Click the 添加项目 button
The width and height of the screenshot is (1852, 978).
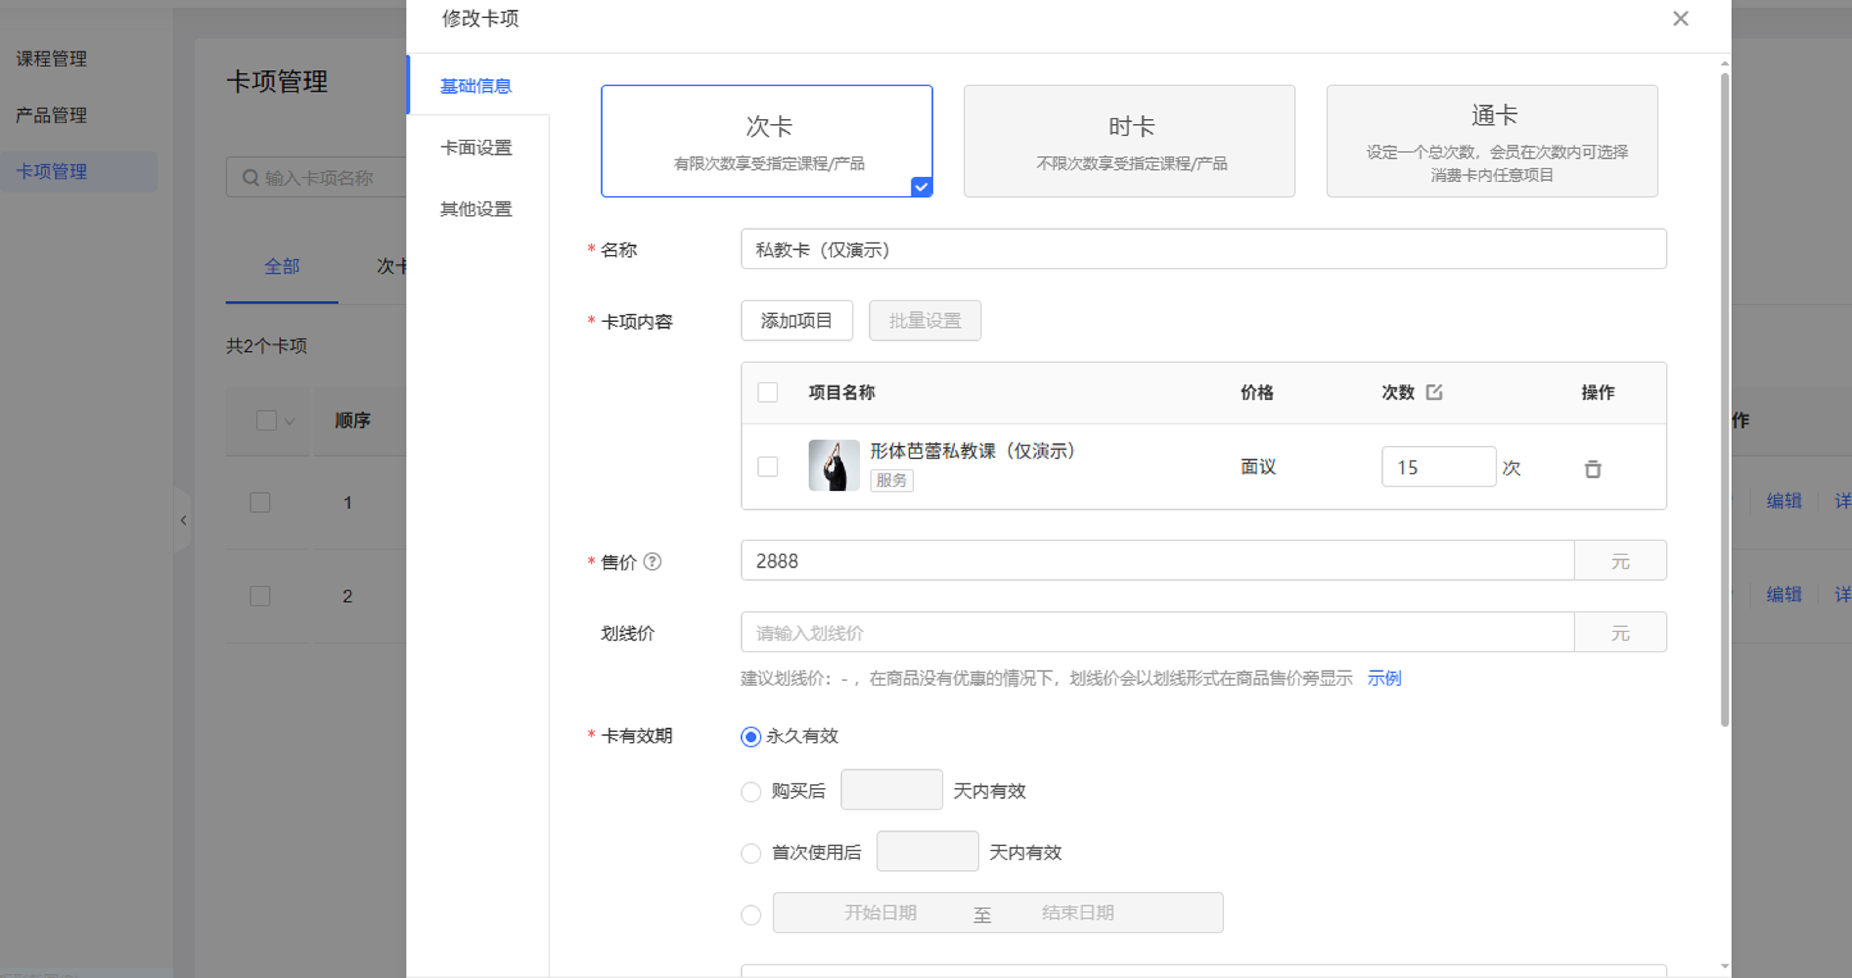[x=796, y=321]
